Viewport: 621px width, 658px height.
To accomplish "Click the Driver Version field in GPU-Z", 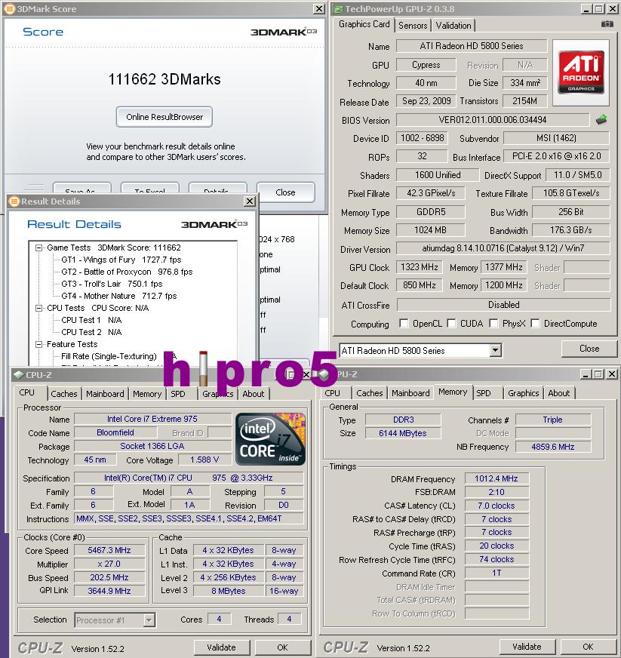I will (503, 248).
